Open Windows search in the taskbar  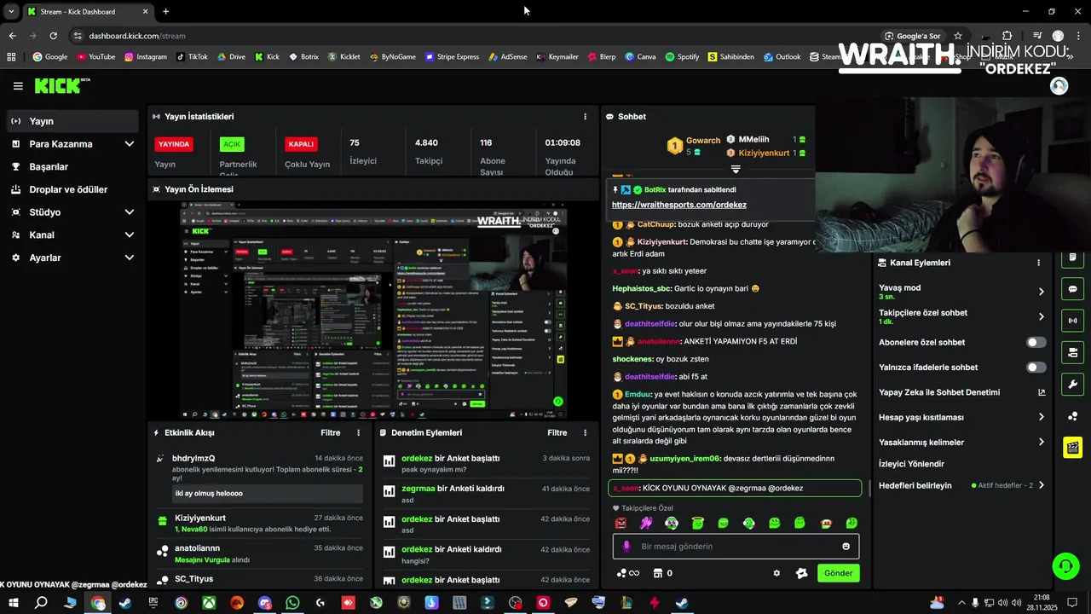pyautogui.click(x=41, y=603)
